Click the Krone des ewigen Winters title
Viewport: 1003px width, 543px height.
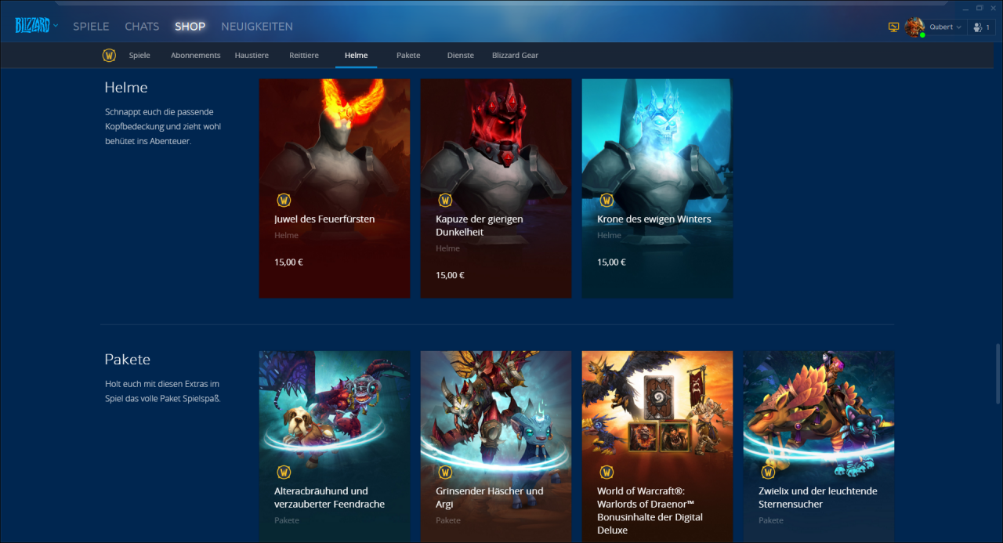pyautogui.click(x=654, y=219)
